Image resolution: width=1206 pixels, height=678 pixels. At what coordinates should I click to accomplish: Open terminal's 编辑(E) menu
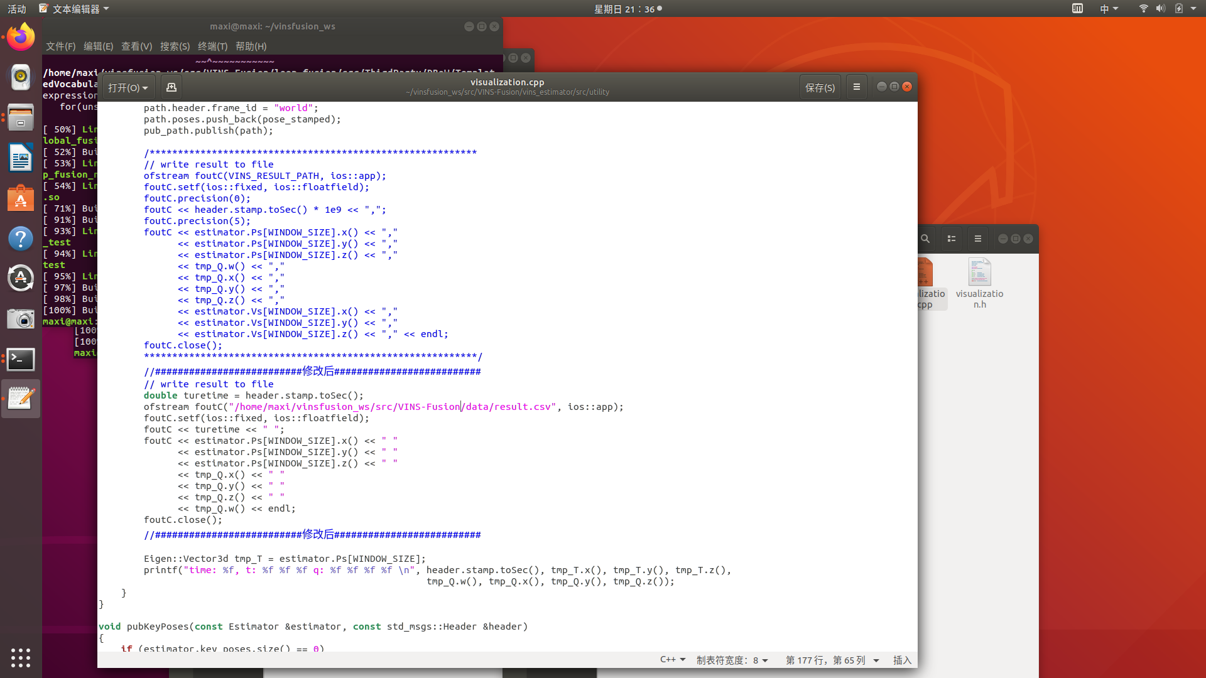pos(98,46)
